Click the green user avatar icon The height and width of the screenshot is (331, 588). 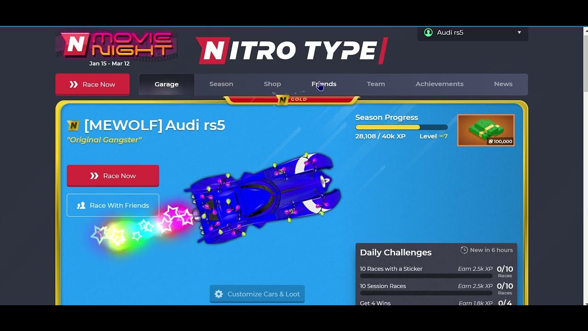click(429, 33)
